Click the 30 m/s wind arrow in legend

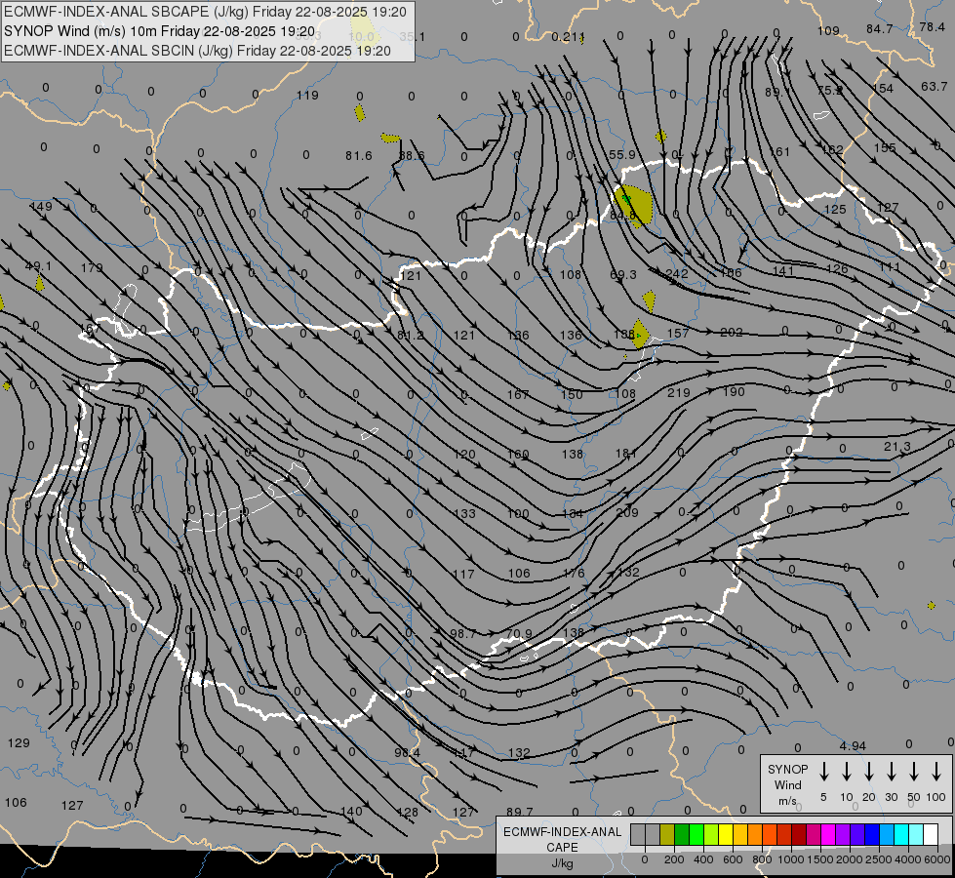891,772
